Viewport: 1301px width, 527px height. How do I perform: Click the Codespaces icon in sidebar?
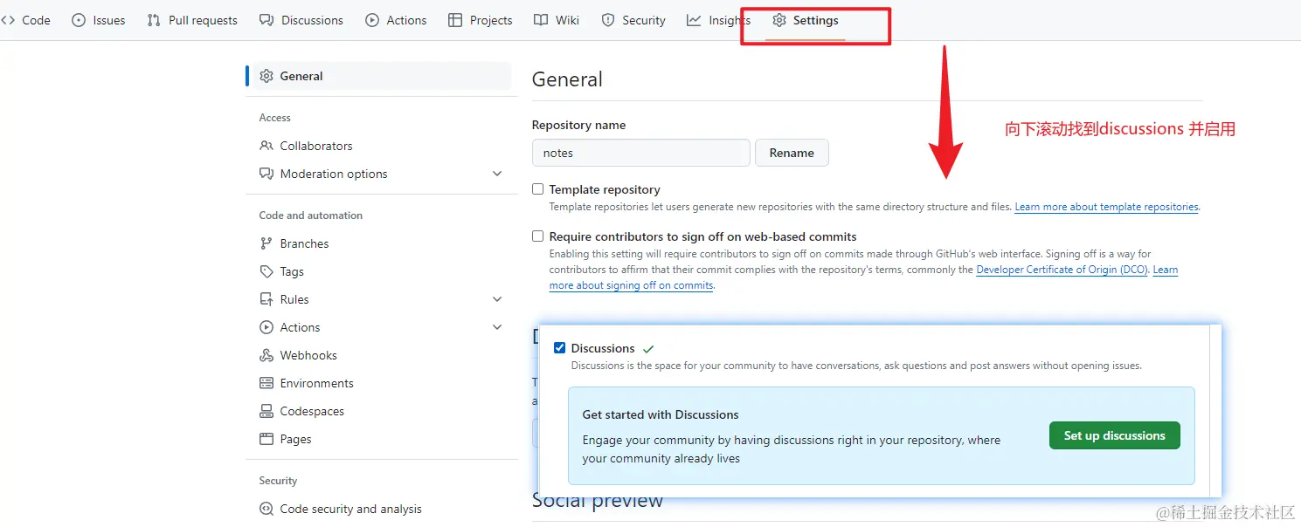(266, 411)
